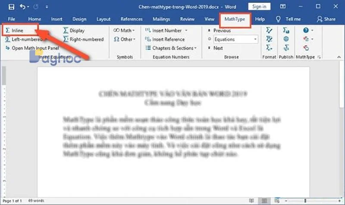Click the zoom slider handle
Image resolution: width=345 pixels, height=205 pixels.
(x=305, y=201)
